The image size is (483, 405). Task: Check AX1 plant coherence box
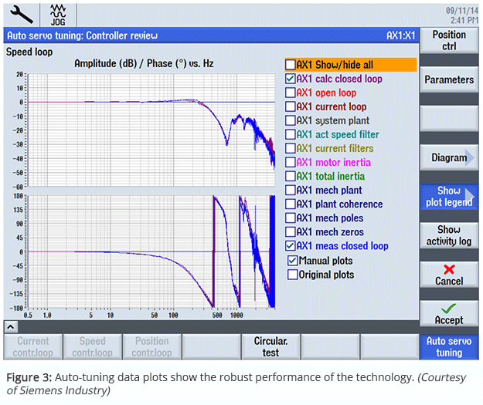click(290, 204)
